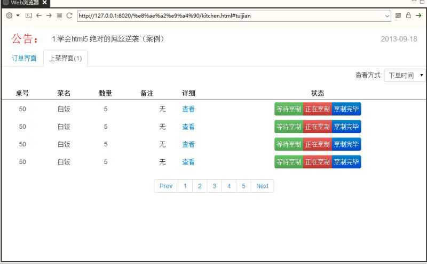The width and height of the screenshot is (427, 264).
Task: Go to page 3 in pagination
Action: [215, 186]
